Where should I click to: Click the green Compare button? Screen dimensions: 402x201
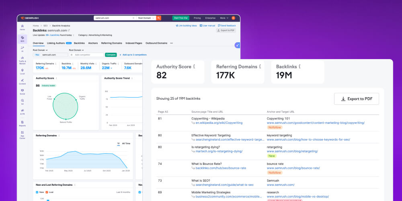(x=111, y=55)
